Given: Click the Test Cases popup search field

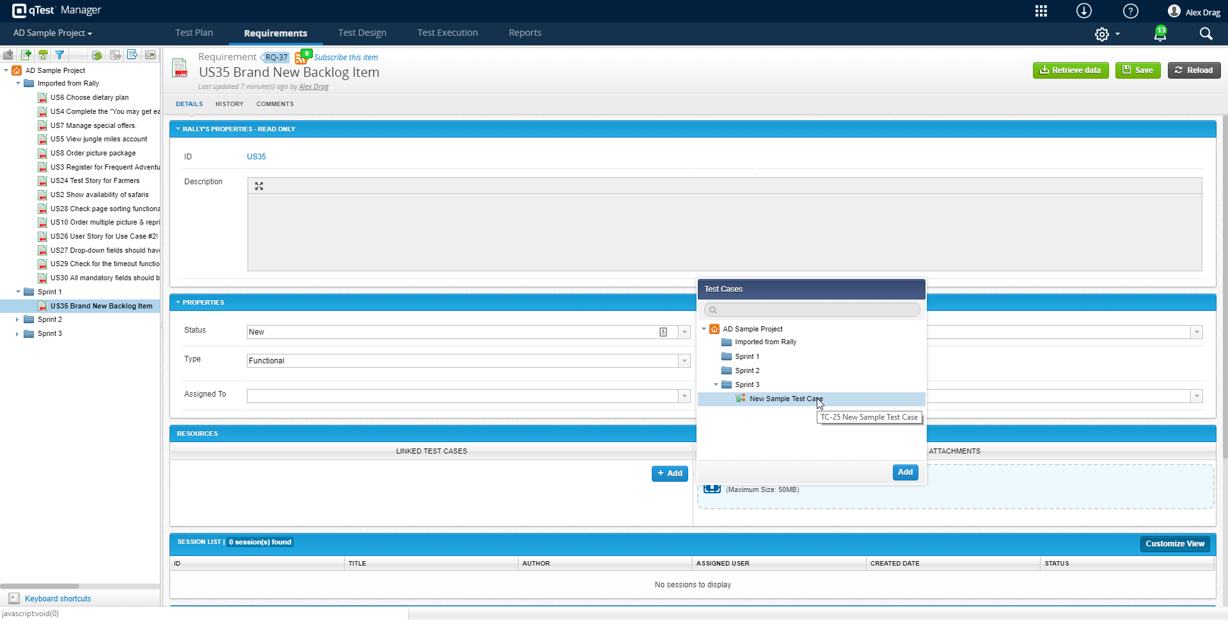Looking at the screenshot, I should pyautogui.click(x=812, y=310).
